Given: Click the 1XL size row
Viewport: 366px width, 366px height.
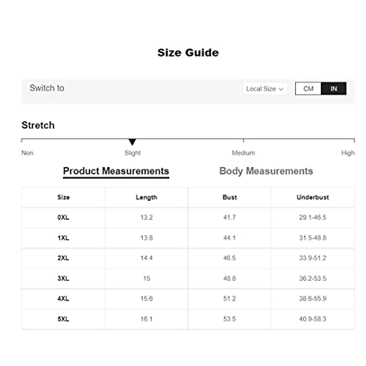Looking at the screenshot, I should coord(63,238).
